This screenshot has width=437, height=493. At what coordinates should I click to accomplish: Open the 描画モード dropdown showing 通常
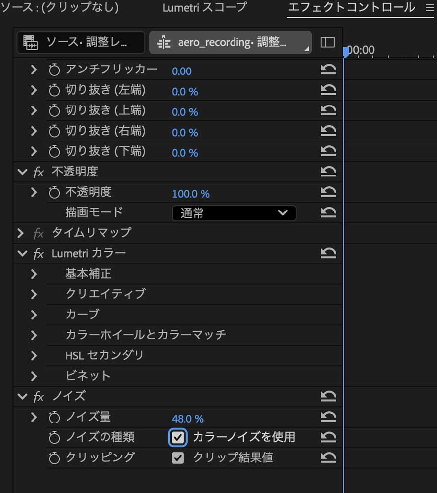[x=234, y=213]
